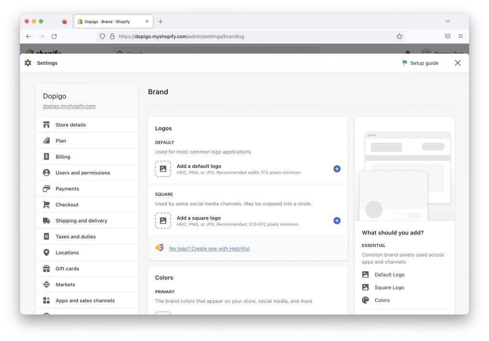Image resolution: width=489 pixels, height=341 pixels.
Task: Click the Users and permissions avatar icon
Action: [x=46, y=172]
